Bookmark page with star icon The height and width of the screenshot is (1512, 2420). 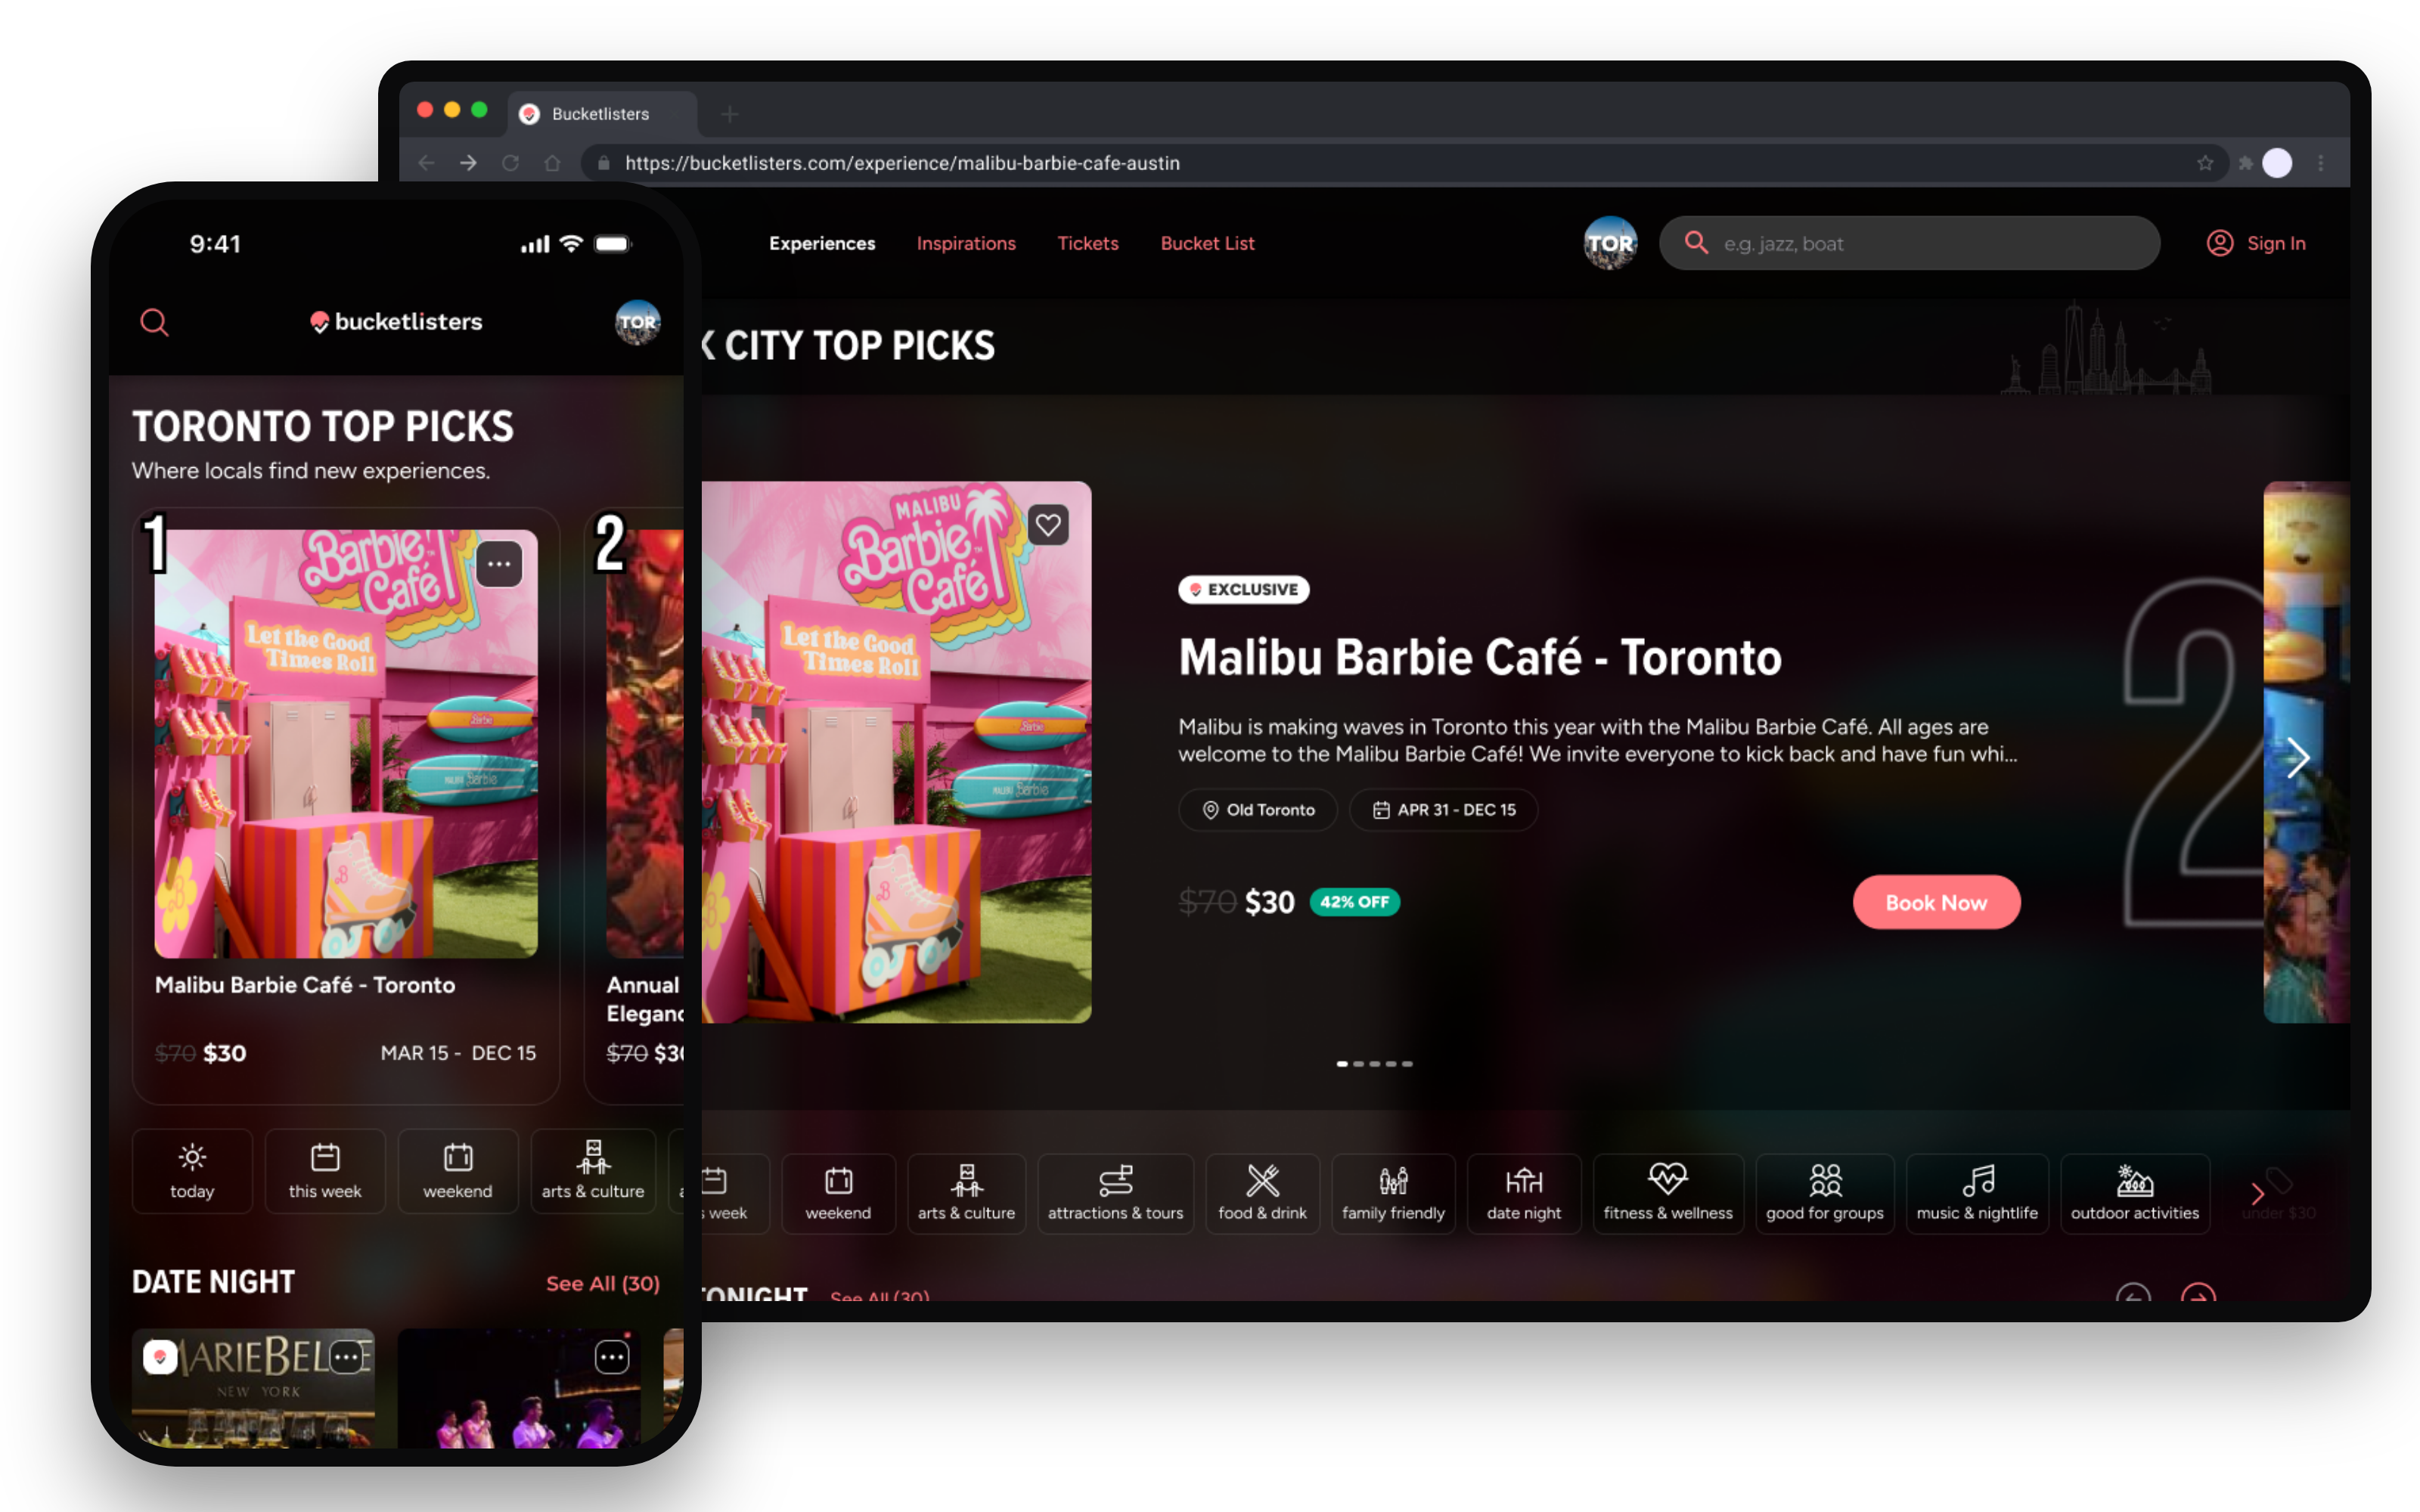coord(2205,163)
